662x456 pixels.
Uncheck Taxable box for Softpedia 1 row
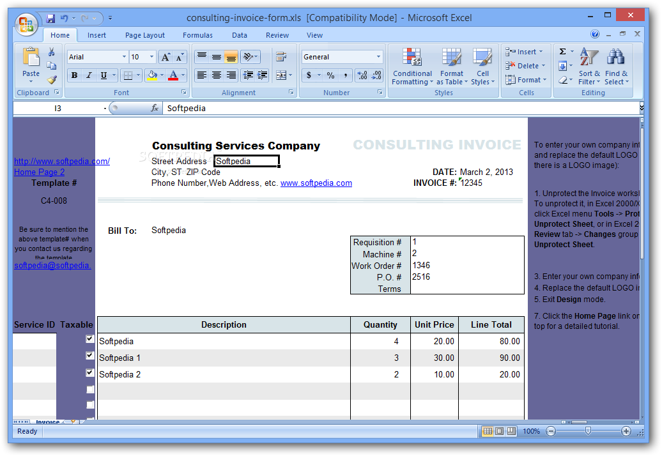point(90,355)
